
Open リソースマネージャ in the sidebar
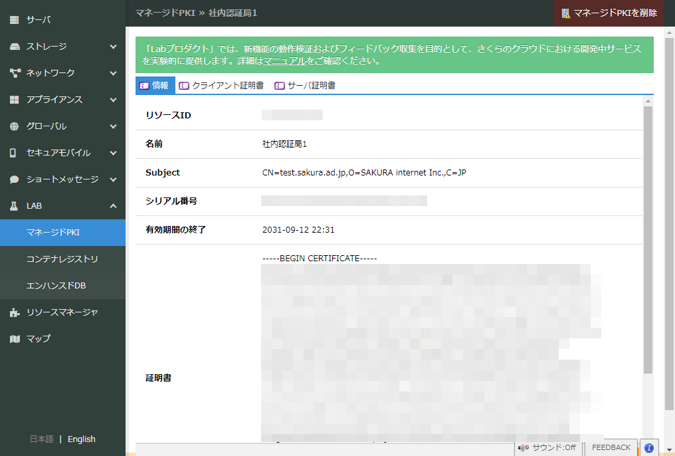click(62, 312)
